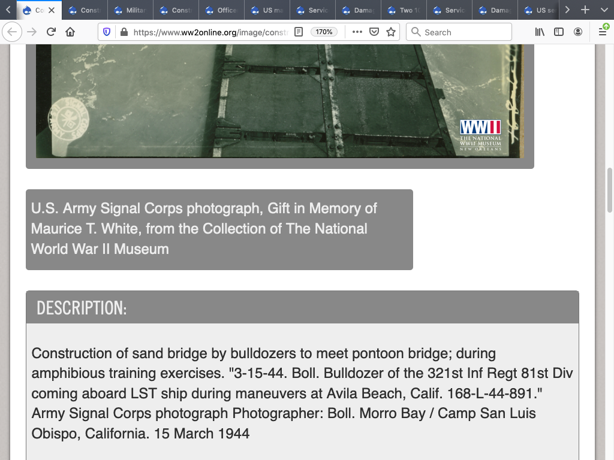Viewport: 614px width, 460px height.
Task: List all open tabs
Action: pyautogui.click(x=604, y=10)
